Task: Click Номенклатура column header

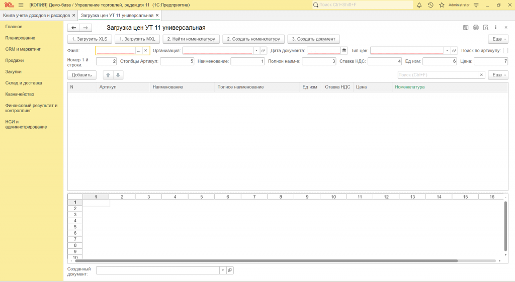Action: coord(450,87)
